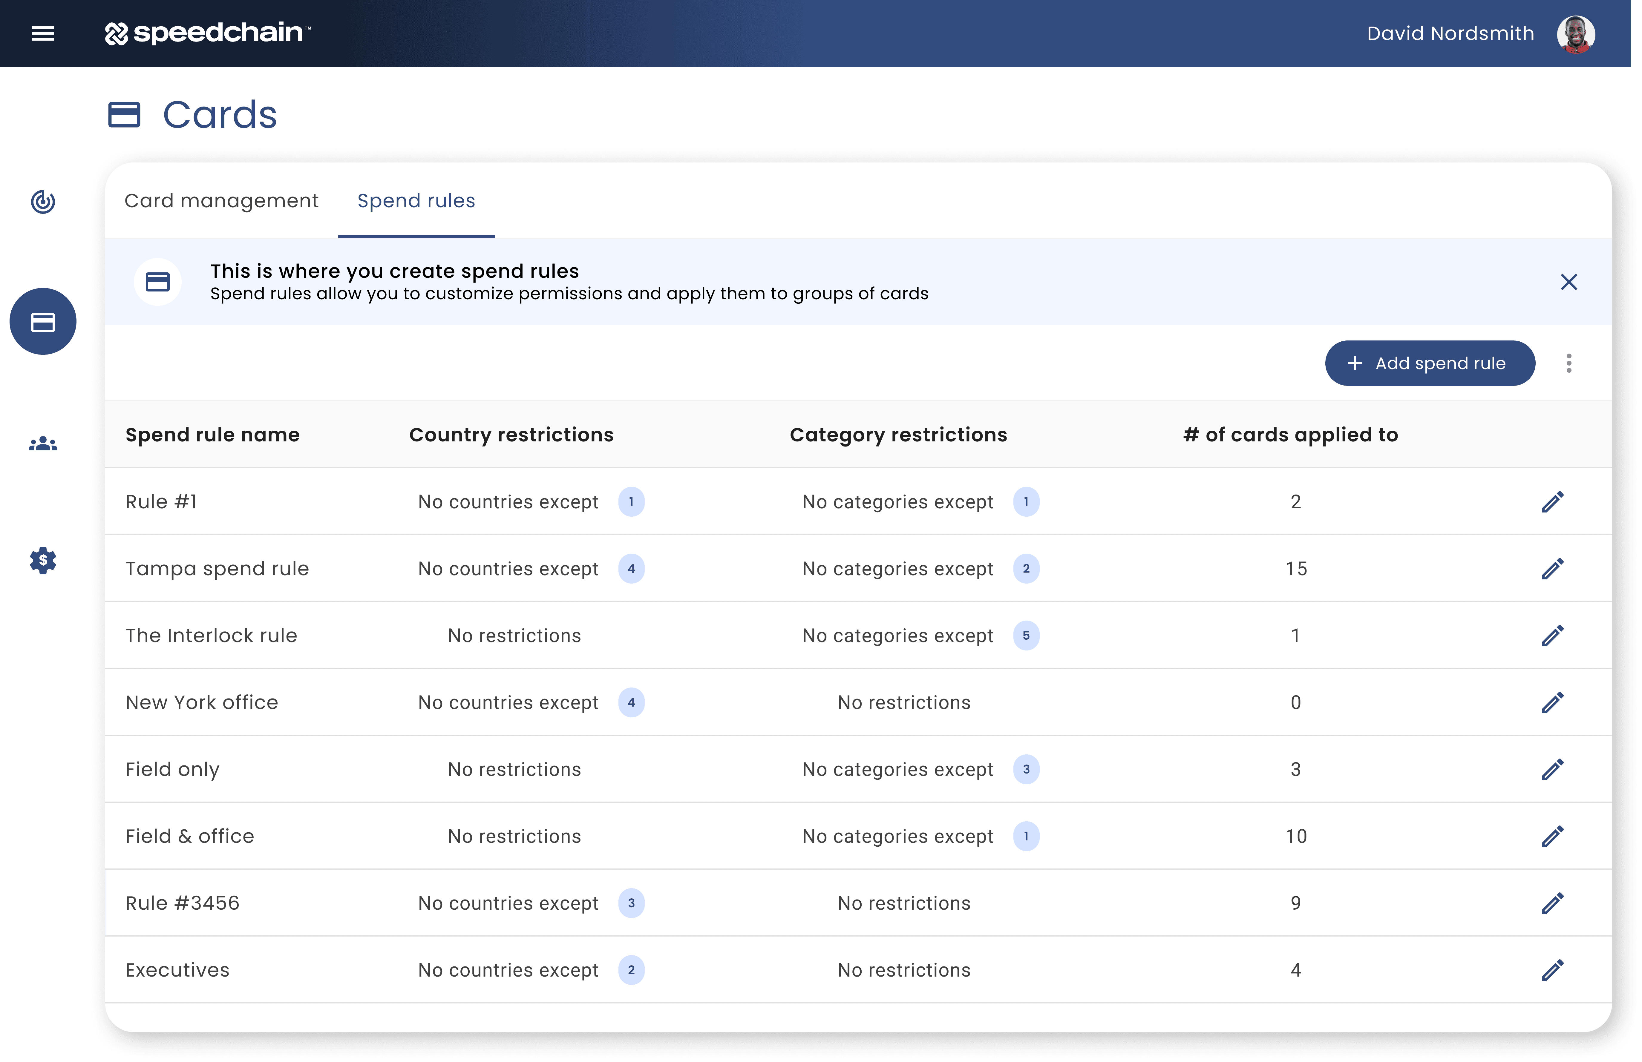
Task: Edit the Tampa spend rule
Action: [1552, 569]
